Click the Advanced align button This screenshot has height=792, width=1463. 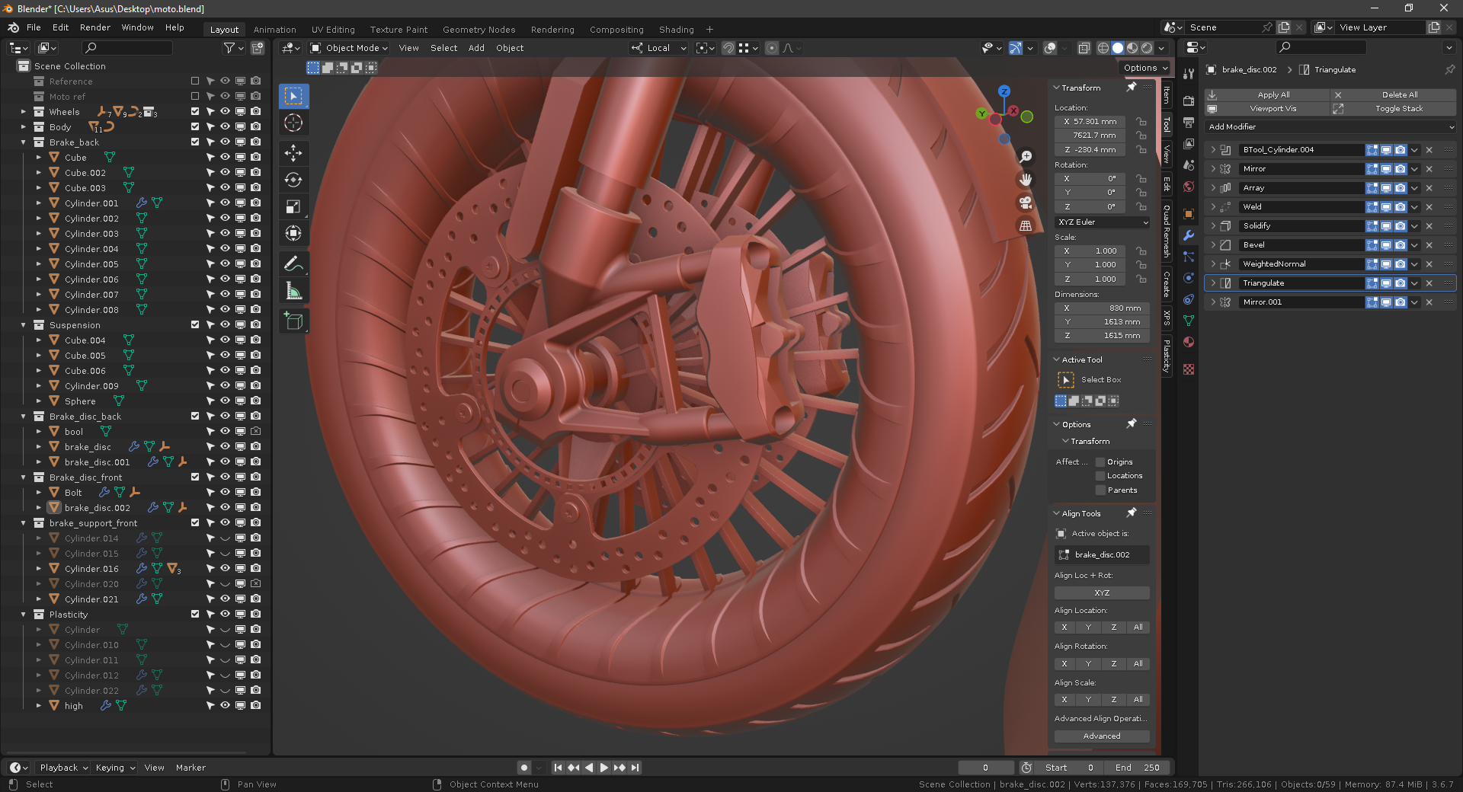[1101, 736]
